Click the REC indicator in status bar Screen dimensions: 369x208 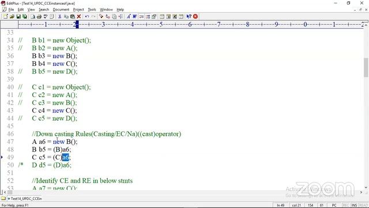pos(346,205)
